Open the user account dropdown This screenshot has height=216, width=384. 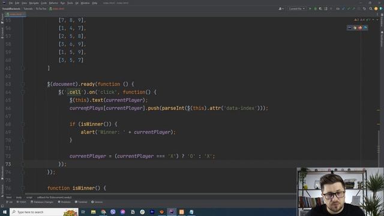281,8
